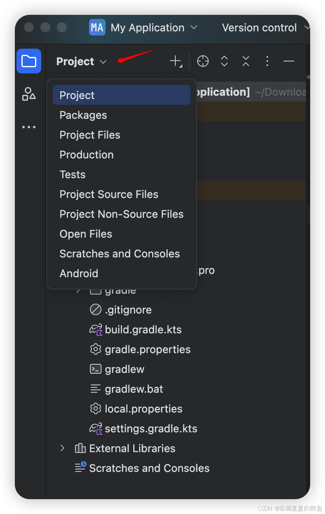Viewport: 325px width, 514px height.
Task: Click the Expand All icon
Action: coord(224,61)
